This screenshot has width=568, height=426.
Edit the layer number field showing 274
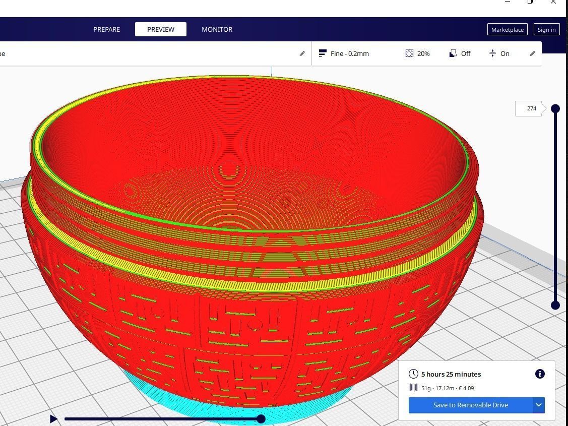(x=529, y=108)
